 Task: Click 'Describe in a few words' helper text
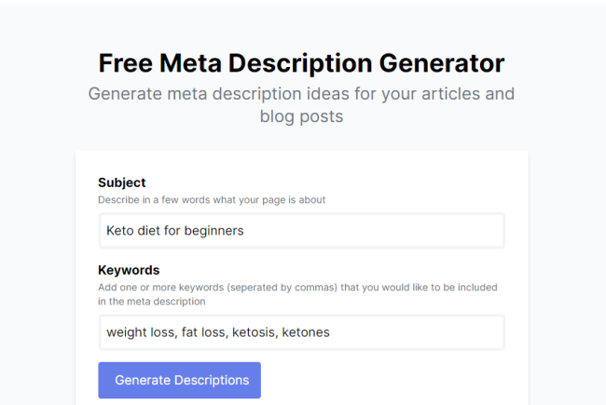click(x=212, y=199)
